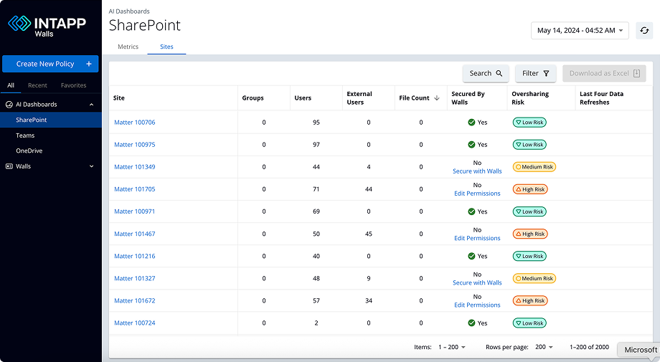The height and width of the screenshot is (362, 660).
Task: Switch to the Metrics tab
Action: coord(128,47)
